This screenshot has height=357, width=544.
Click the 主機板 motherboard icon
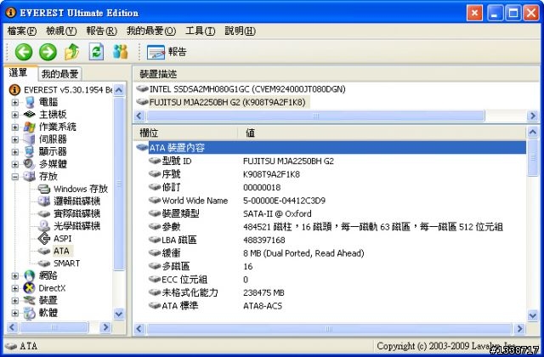(x=30, y=114)
